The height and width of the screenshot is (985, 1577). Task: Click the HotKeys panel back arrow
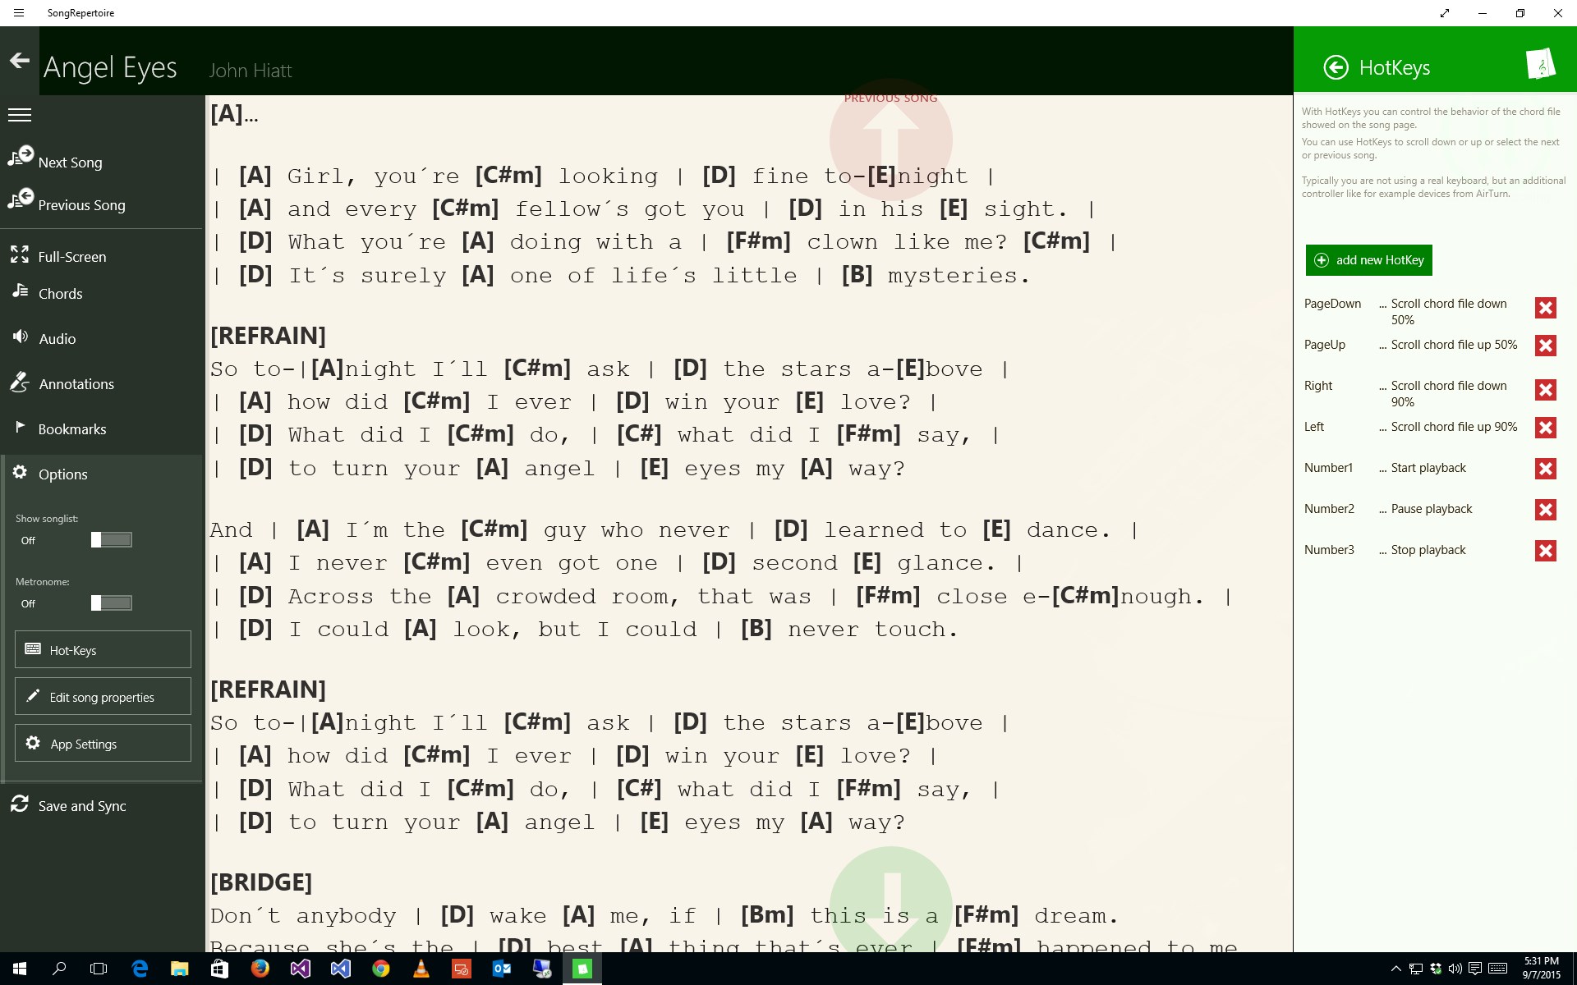(x=1336, y=67)
